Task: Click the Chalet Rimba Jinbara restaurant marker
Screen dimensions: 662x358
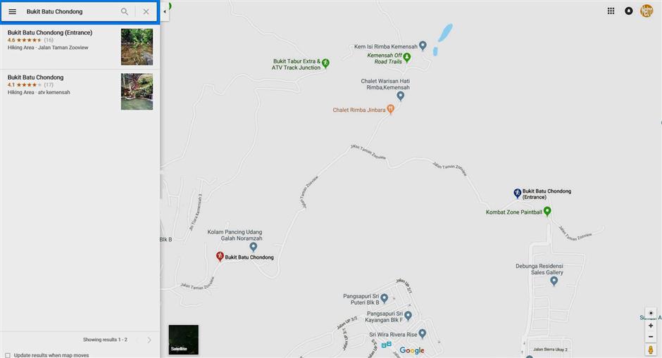Action: click(391, 109)
